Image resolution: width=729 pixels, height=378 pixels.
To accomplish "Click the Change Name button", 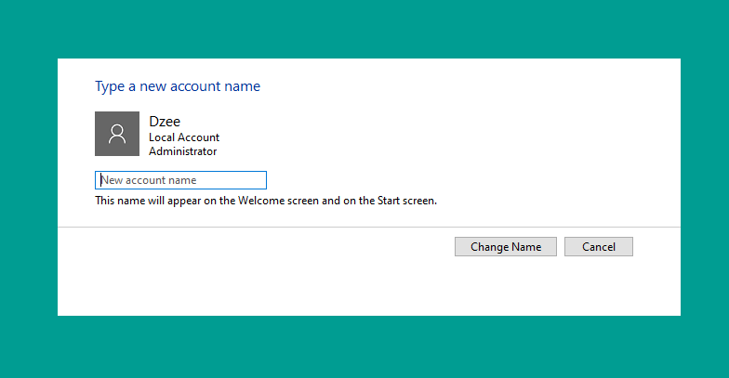I will coord(506,247).
